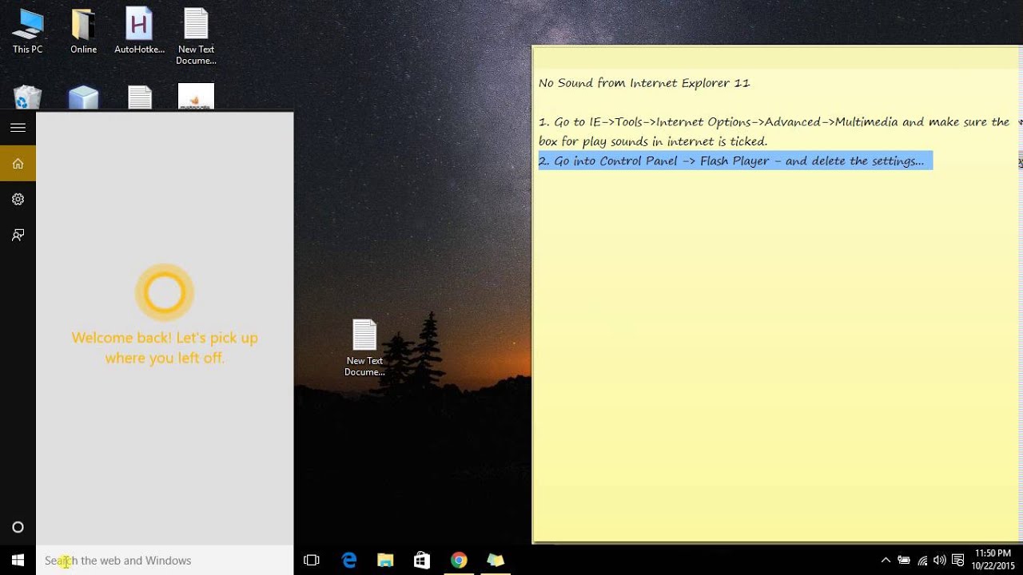The image size is (1023, 575).
Task: Open the Windows Store taskbar icon
Action: [x=422, y=561]
